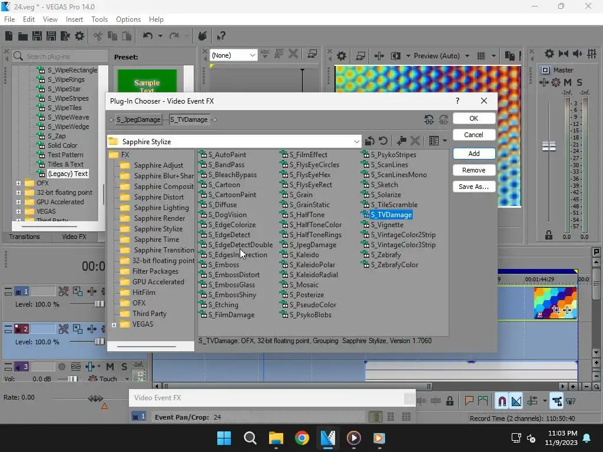Click the Dim Output speaker icon
Screen dimensions: 603x452
point(577,54)
